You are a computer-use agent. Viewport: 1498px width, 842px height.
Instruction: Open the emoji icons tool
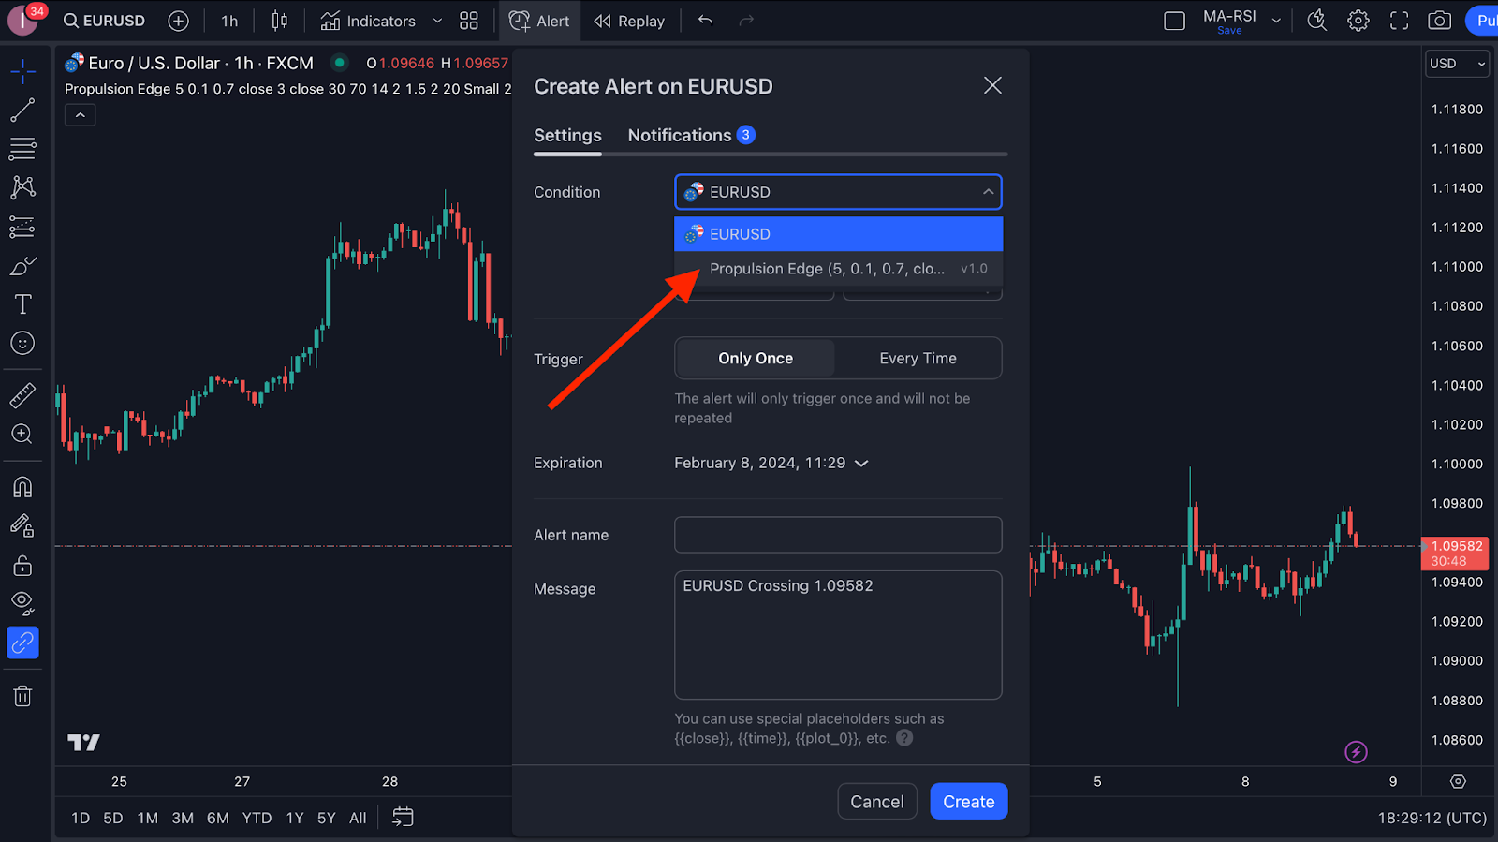pos(22,344)
